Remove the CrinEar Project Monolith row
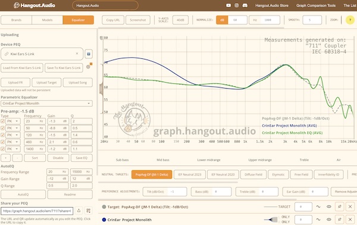Image resolution: width=357 pixels, height=225 pixels. click(350, 220)
